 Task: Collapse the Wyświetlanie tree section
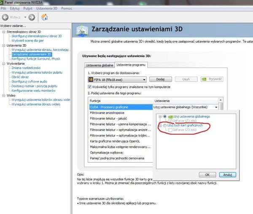pos(3,63)
